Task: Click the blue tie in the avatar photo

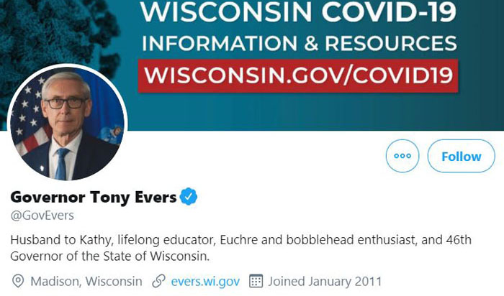Action: [x=61, y=164]
